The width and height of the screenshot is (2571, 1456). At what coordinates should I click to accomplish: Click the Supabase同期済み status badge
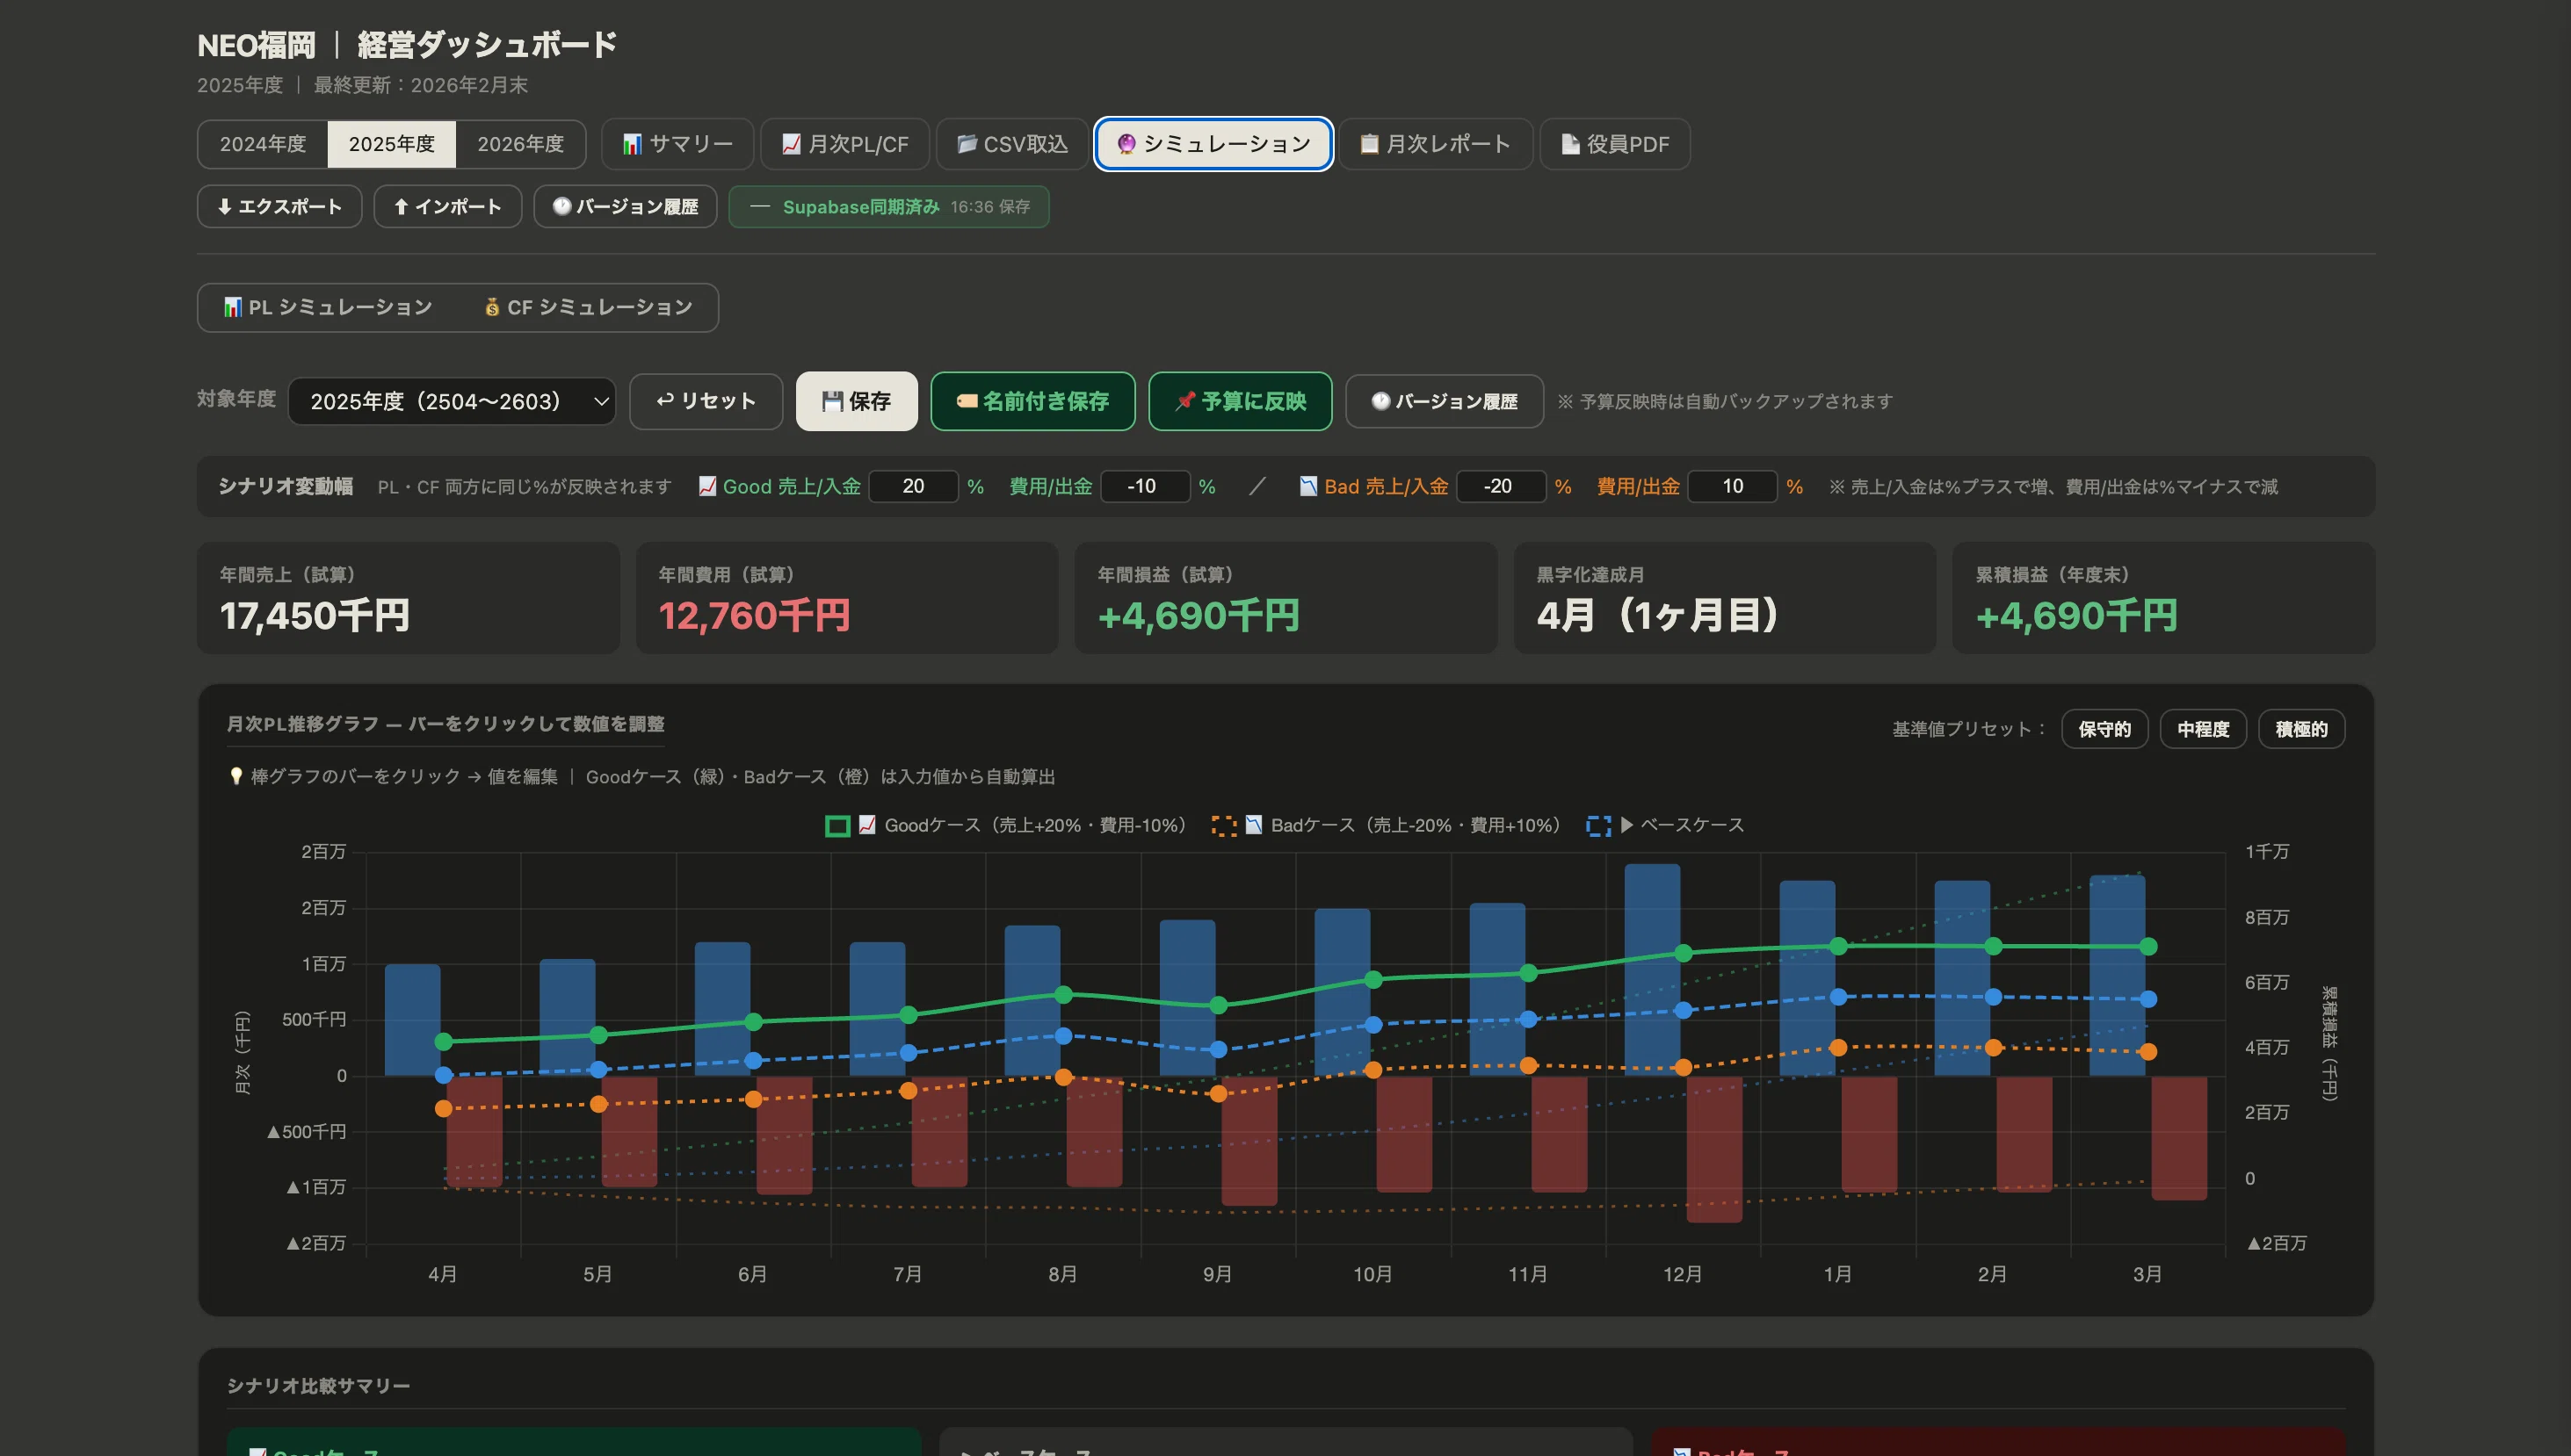[888, 206]
